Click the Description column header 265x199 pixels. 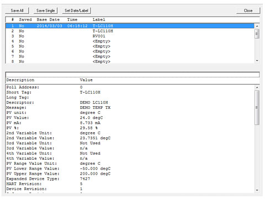(x=20, y=80)
